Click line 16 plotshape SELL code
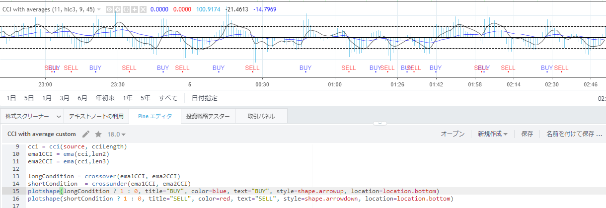 coord(240,199)
